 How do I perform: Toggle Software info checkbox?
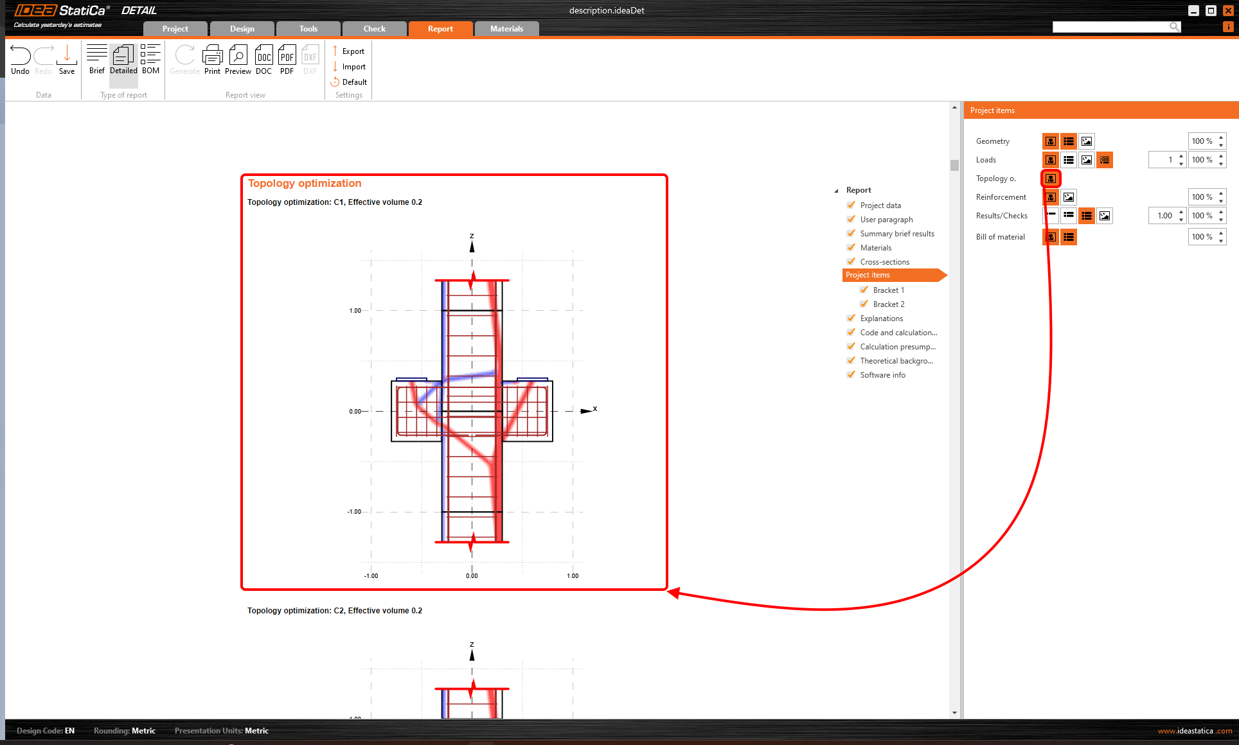coord(851,375)
